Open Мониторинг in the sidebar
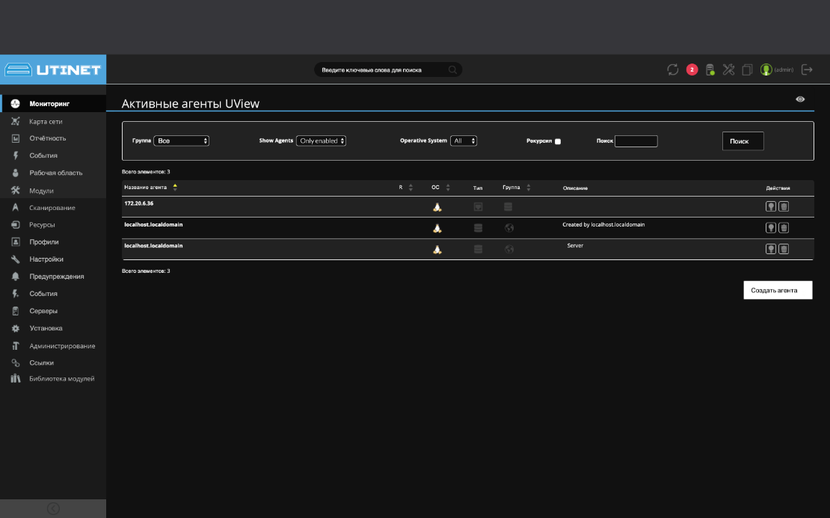This screenshot has height=518, width=830. click(x=53, y=104)
